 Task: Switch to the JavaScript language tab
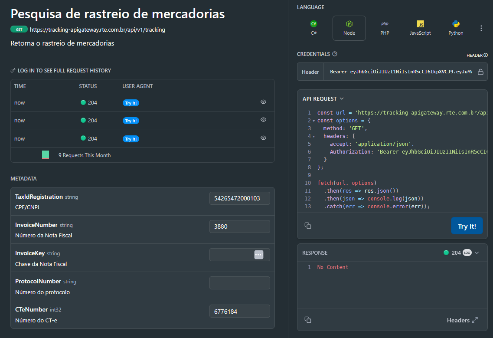coord(420,28)
